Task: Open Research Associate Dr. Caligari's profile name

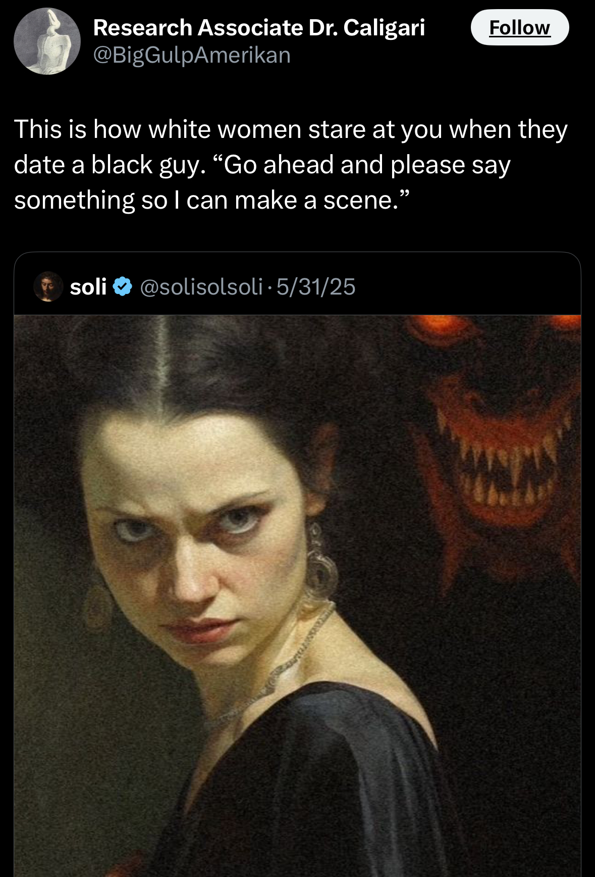Action: 259,27
